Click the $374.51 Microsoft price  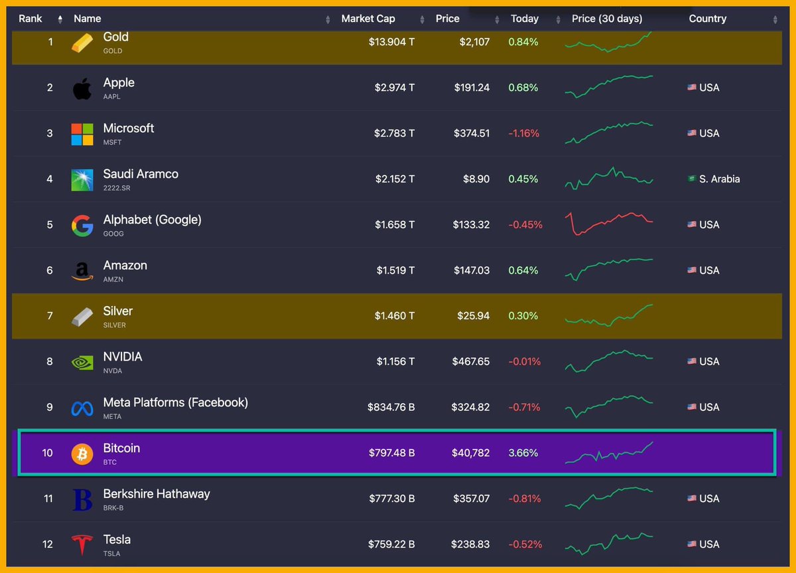(472, 133)
